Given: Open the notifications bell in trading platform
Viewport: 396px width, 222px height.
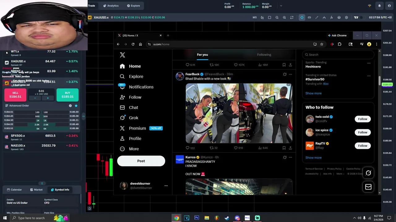Looking at the screenshot, I should point(379,6).
